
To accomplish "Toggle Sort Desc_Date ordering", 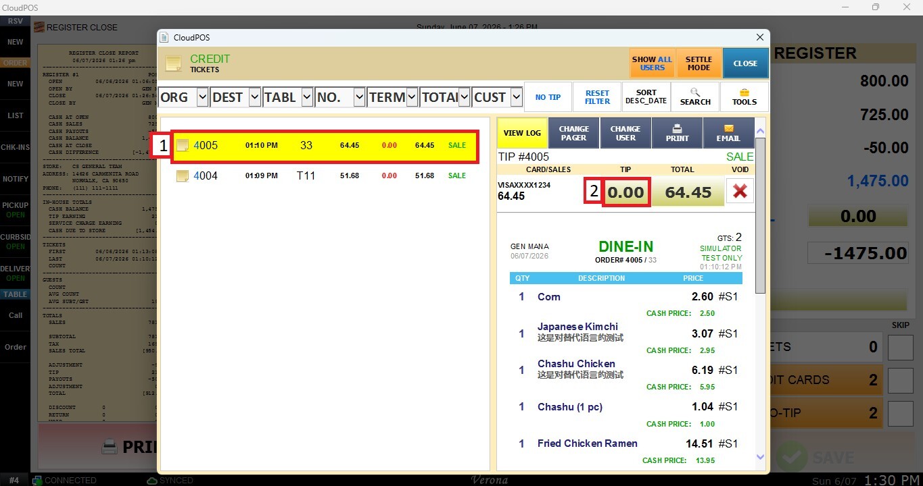I will [x=646, y=97].
